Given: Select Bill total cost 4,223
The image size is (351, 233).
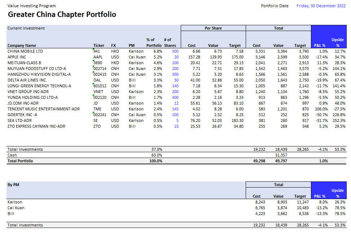Looking at the screenshot, I should (260, 214).
